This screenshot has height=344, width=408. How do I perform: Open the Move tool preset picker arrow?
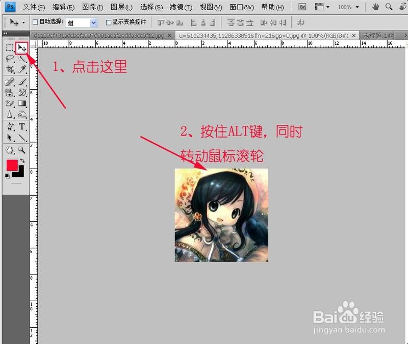23,22
